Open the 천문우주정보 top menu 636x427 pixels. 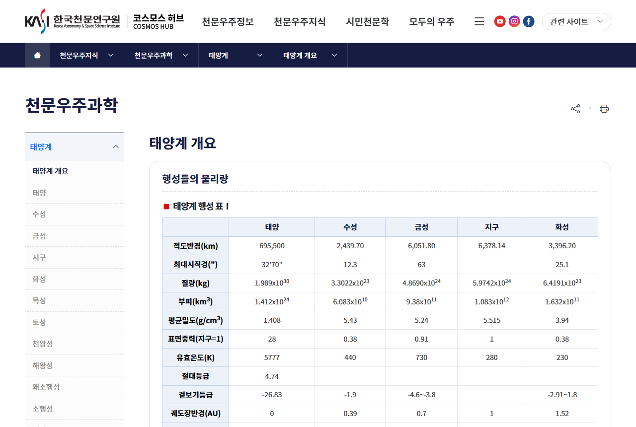pyautogui.click(x=228, y=21)
